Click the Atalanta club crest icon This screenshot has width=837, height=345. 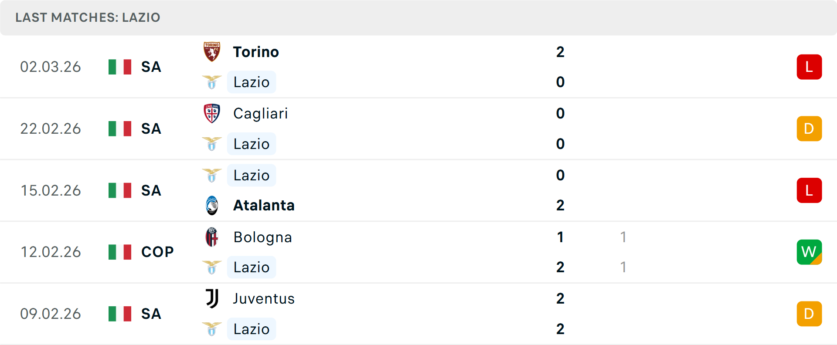[x=212, y=205]
